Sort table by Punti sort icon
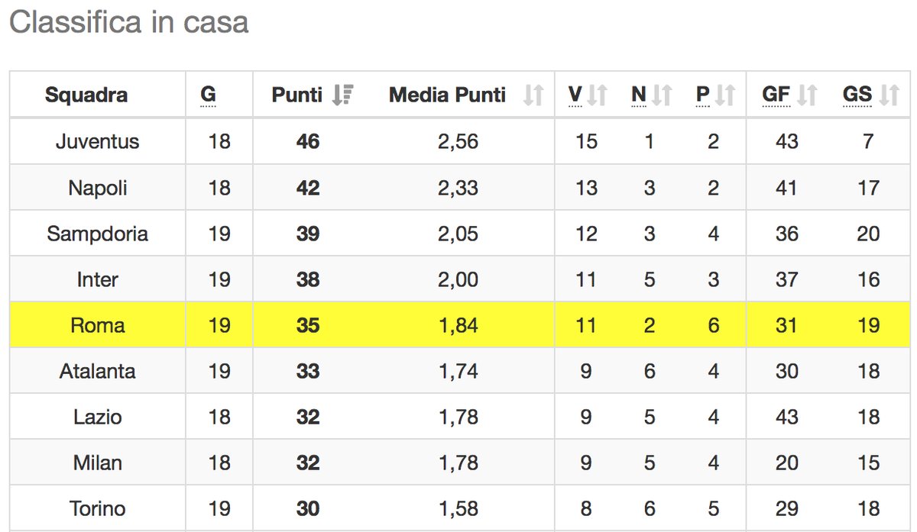The width and height of the screenshot is (917, 532). pos(344,95)
